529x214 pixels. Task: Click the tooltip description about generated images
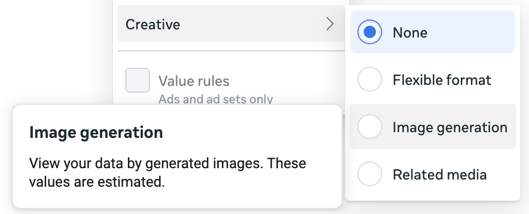coord(167,164)
